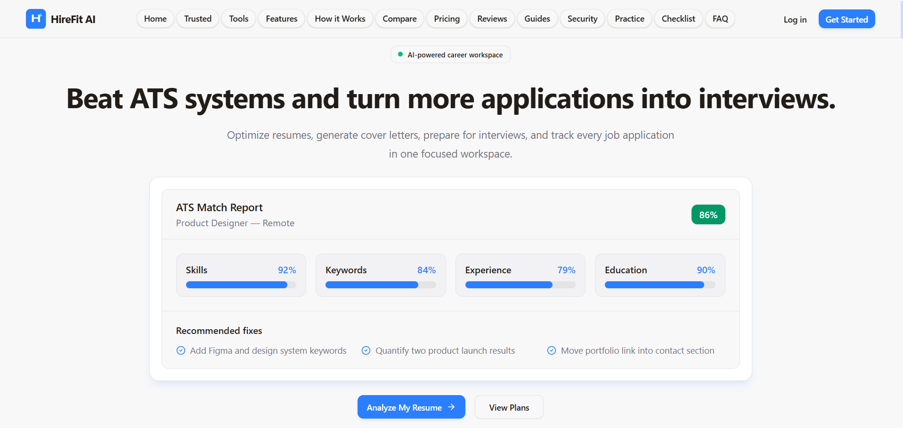Click the check icon beside Quantify two product launches

pos(366,350)
